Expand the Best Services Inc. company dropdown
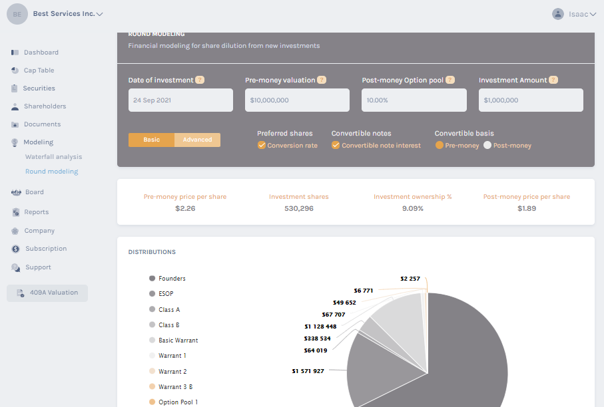604x407 pixels. pos(99,14)
